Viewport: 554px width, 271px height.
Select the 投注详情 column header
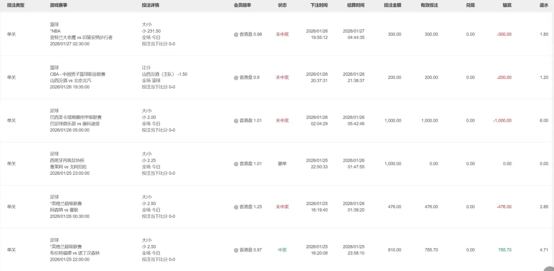(150, 5)
